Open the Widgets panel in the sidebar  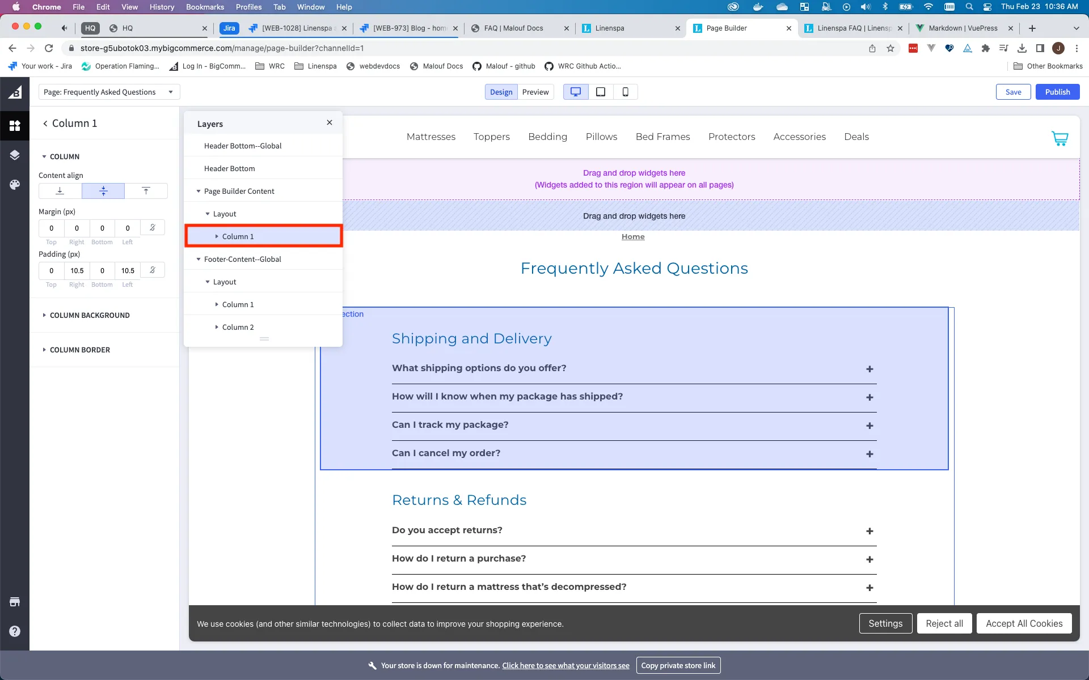[15, 125]
